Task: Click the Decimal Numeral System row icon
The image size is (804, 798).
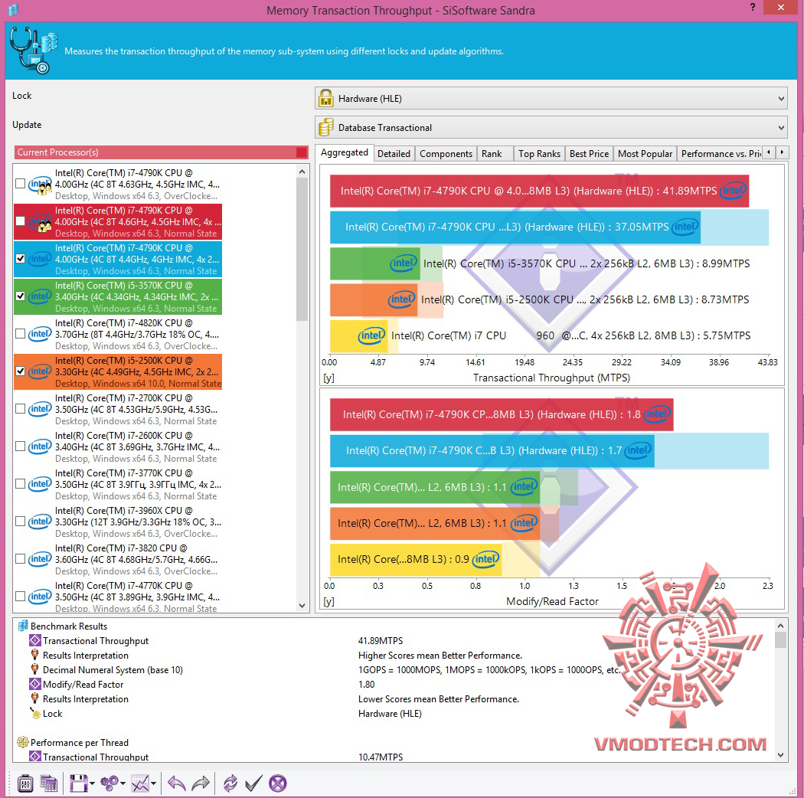Action: (x=35, y=669)
